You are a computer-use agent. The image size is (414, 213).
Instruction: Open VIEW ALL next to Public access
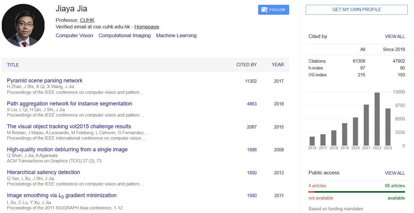point(395,173)
